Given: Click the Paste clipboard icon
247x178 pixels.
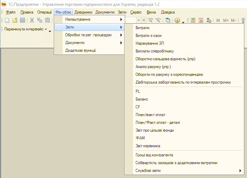Looking at the screenshot, I should click(47, 20).
